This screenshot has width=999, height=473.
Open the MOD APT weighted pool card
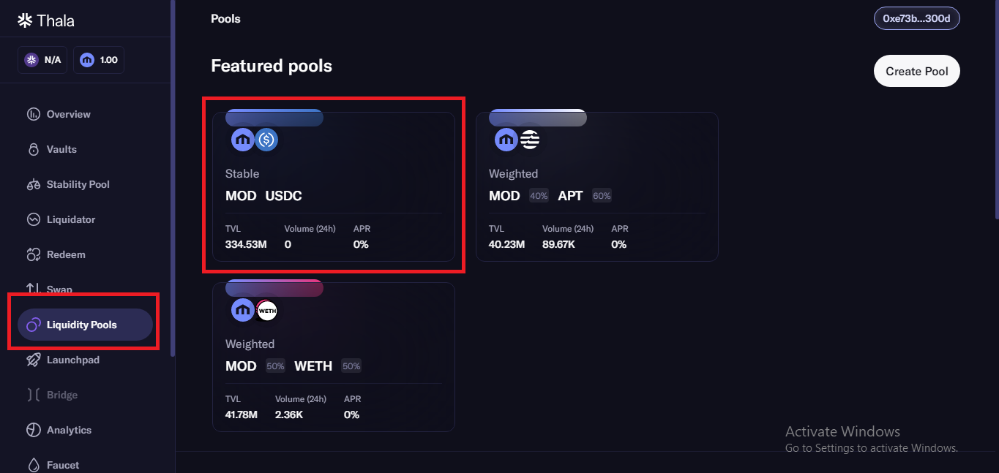tap(597, 186)
